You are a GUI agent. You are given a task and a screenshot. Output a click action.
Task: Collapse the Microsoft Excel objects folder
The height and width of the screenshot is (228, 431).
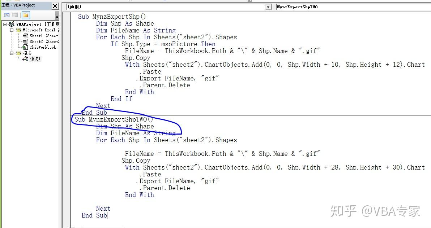pos(12,30)
